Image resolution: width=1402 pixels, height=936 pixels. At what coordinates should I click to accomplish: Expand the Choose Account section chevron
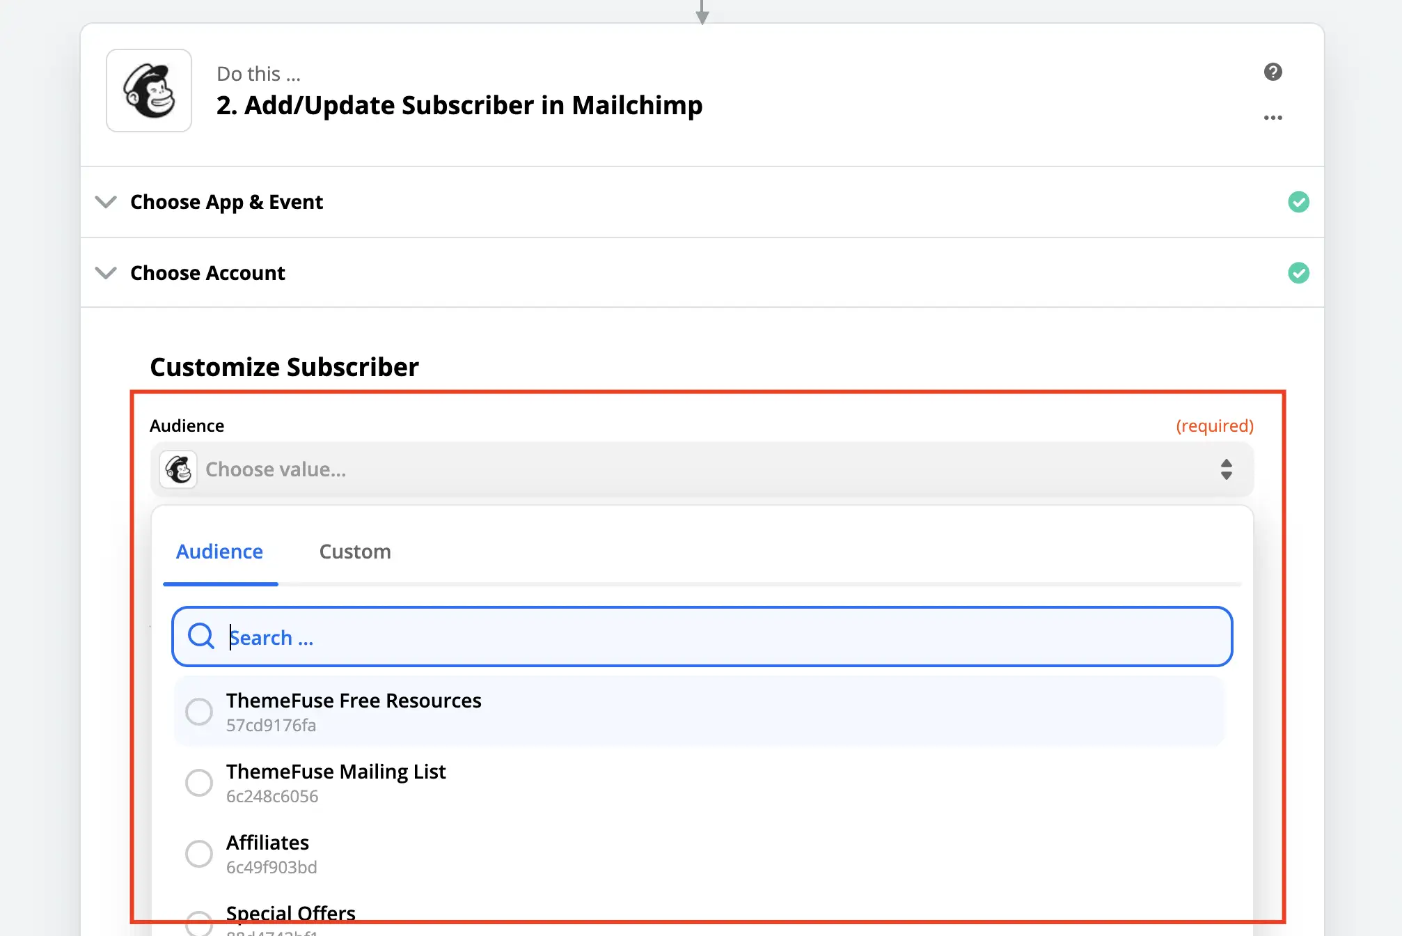[x=106, y=273]
